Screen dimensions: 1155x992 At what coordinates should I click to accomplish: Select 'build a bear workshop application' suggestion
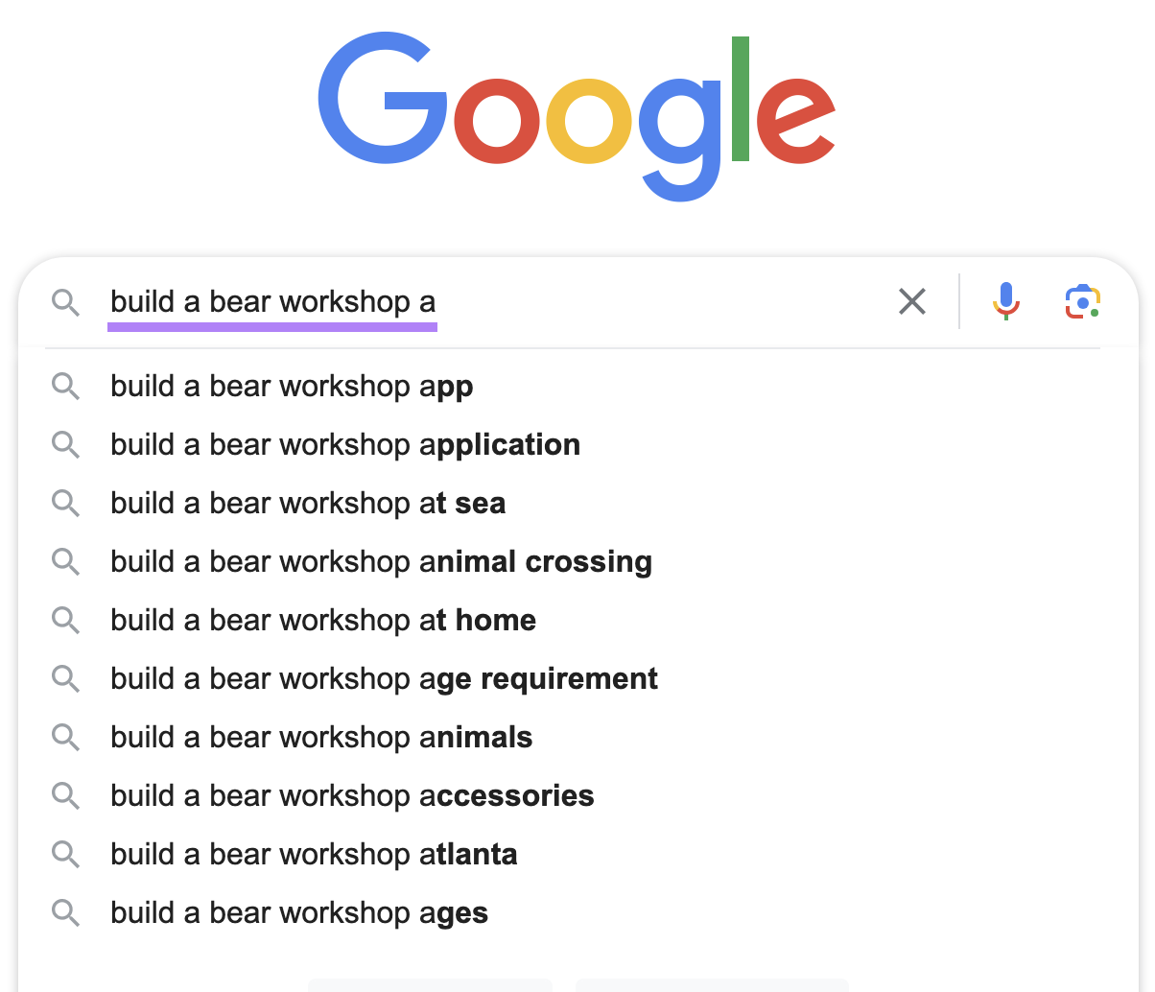[345, 444]
